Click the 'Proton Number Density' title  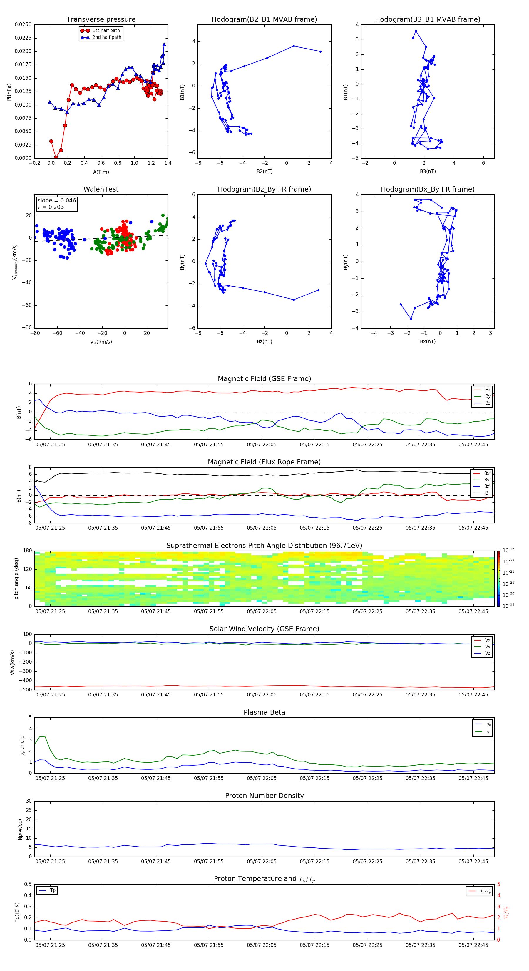264,796
